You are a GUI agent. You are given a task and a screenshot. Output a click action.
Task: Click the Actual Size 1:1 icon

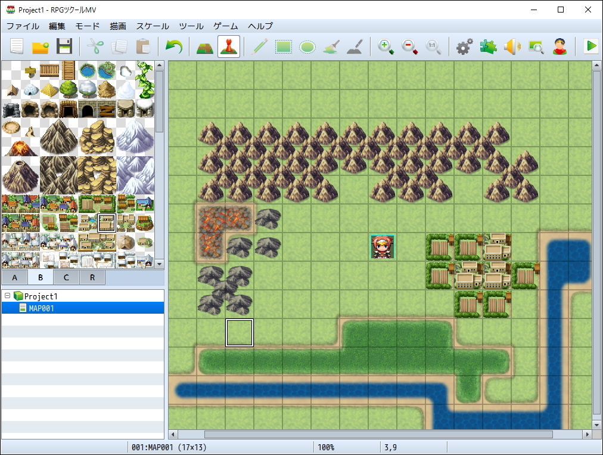pos(433,47)
